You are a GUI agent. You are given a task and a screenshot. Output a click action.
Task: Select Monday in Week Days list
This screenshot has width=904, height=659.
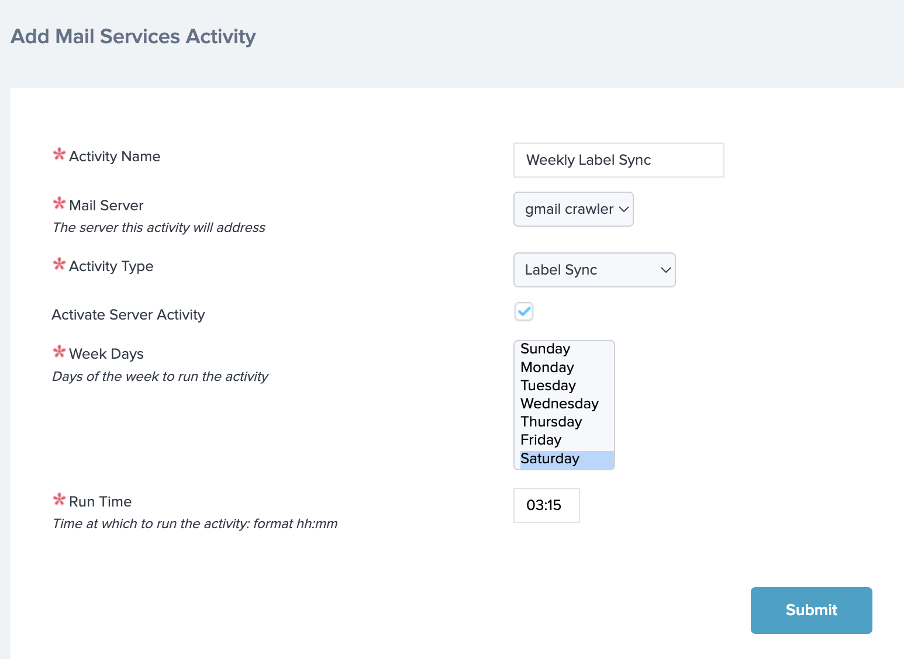click(567, 367)
